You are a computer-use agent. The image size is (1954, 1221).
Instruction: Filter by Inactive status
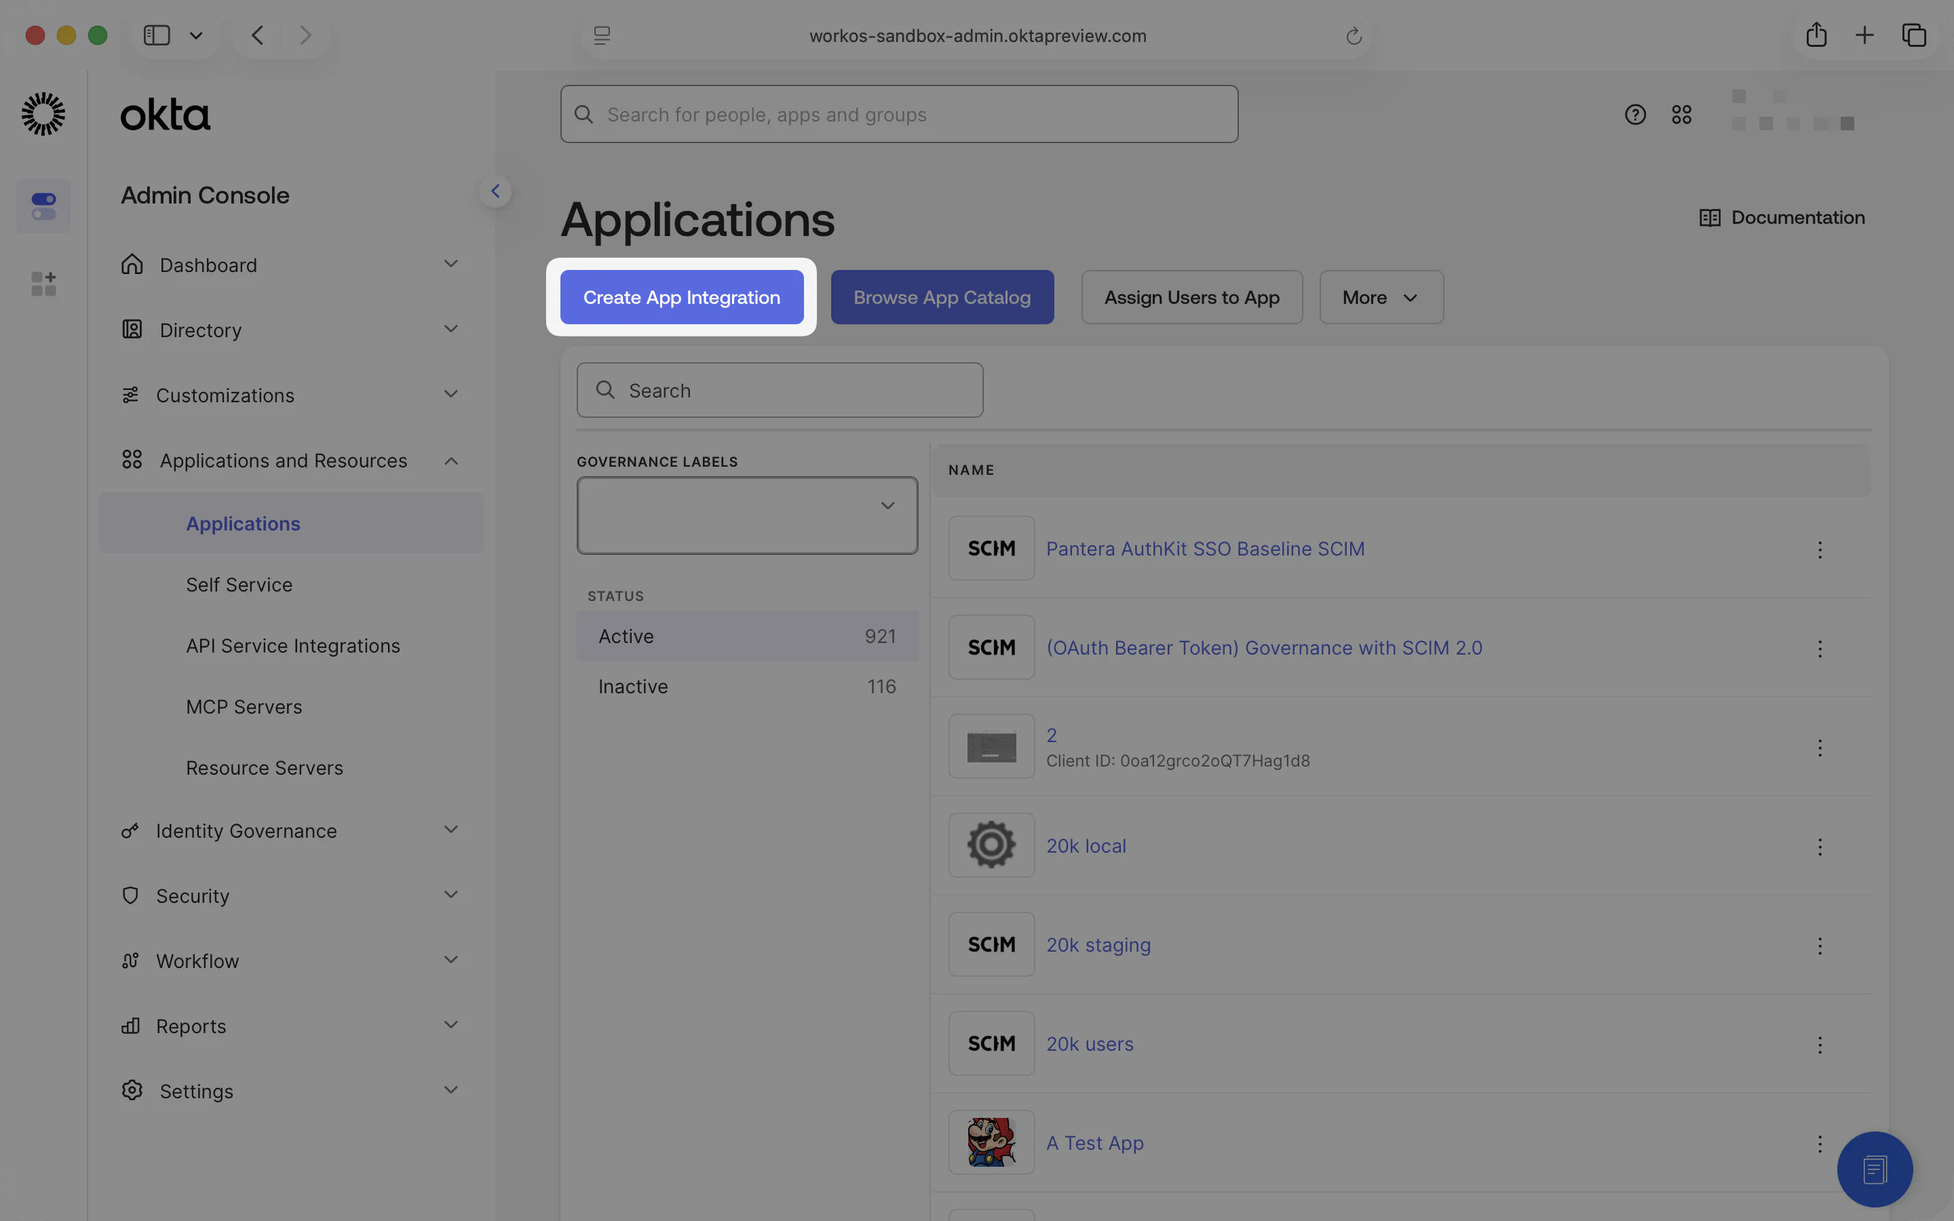pos(747,686)
